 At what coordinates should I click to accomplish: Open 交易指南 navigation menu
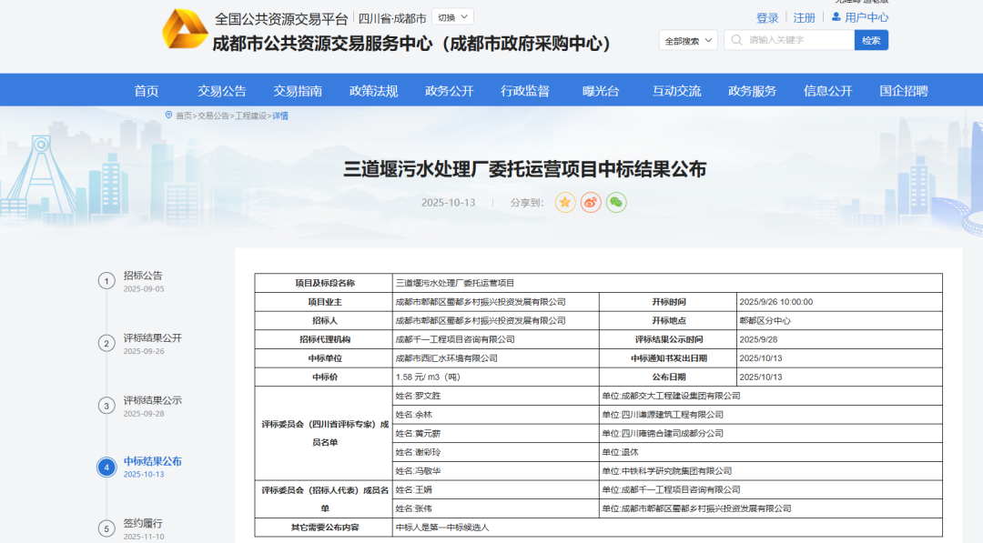298,91
